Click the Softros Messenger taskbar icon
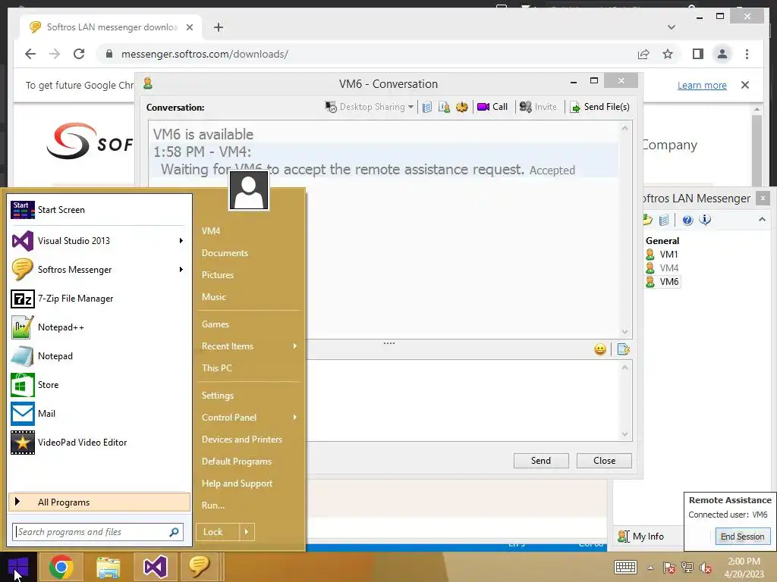The width and height of the screenshot is (777, 582). [200, 567]
